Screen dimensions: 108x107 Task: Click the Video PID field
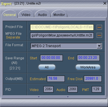[48, 89]
